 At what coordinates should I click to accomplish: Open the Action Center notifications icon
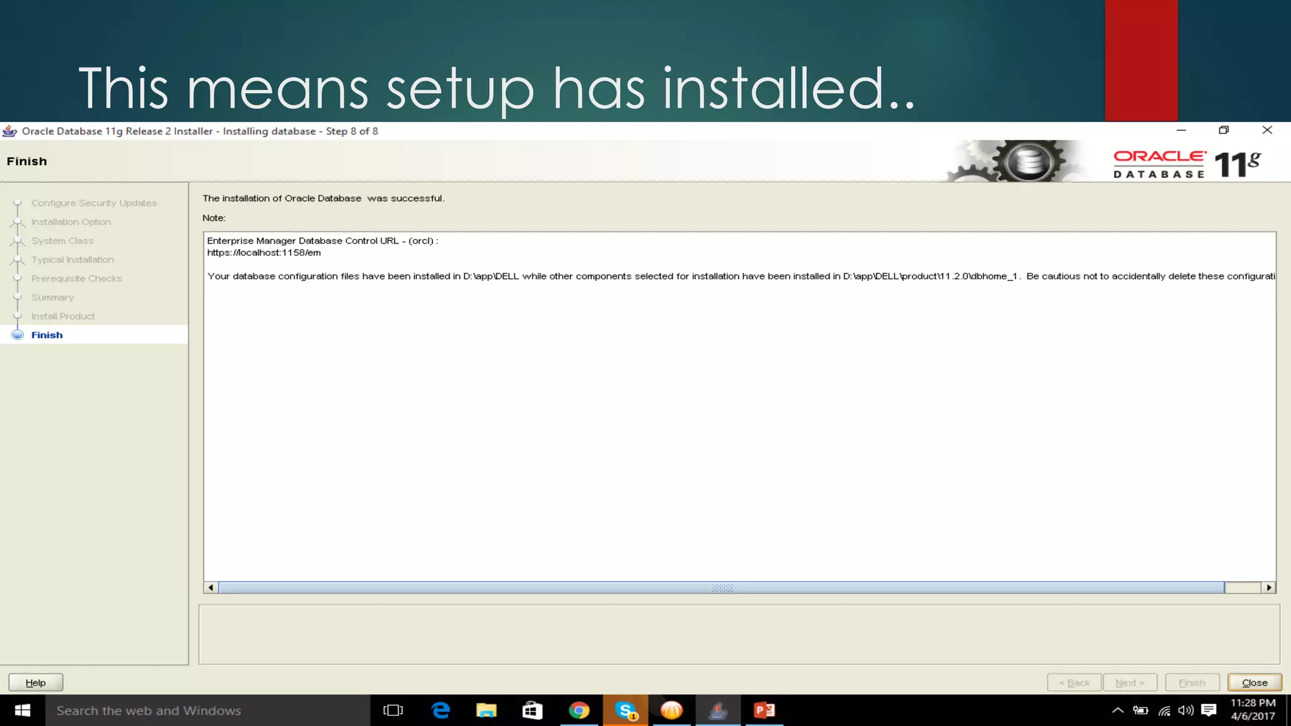point(1208,710)
